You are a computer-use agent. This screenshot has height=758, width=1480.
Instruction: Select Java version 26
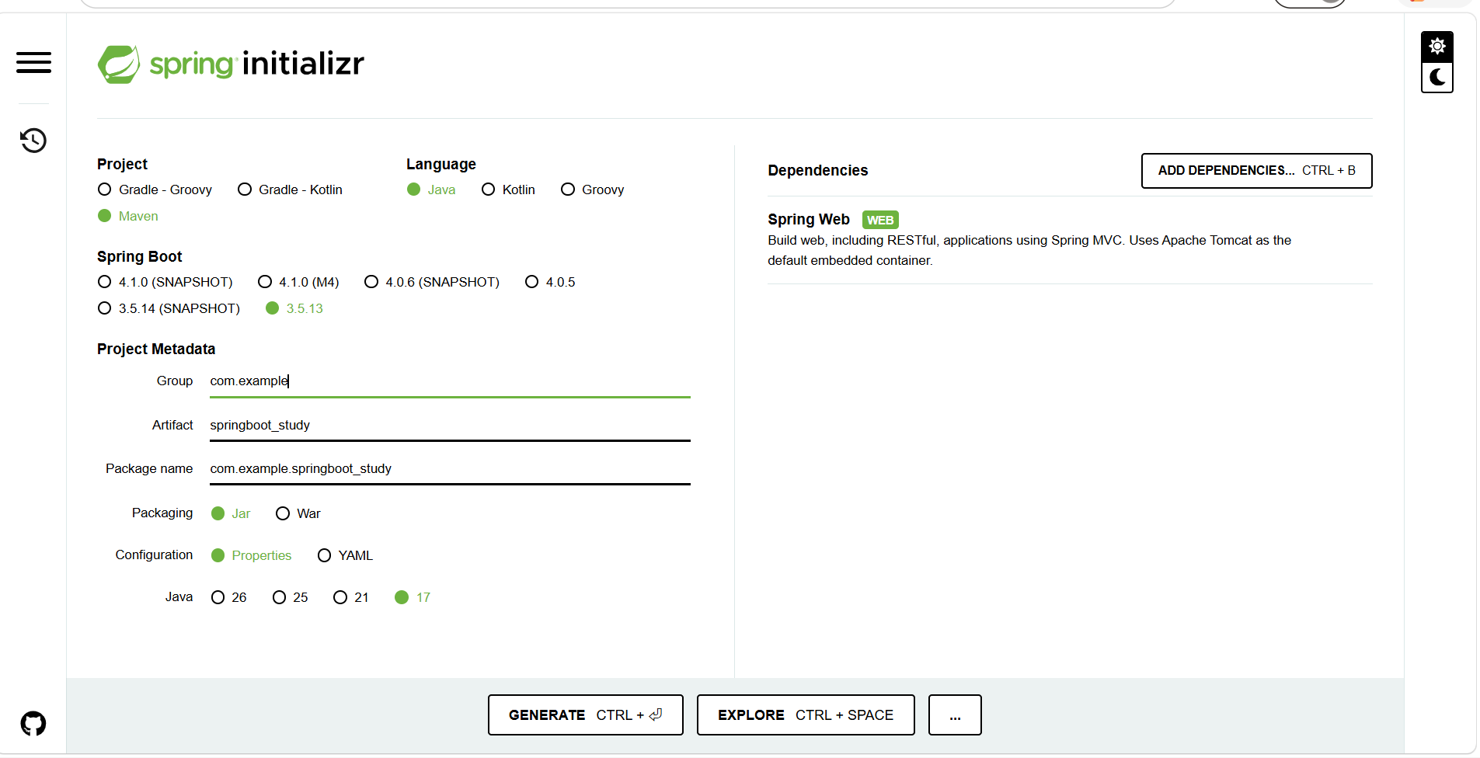229,597
